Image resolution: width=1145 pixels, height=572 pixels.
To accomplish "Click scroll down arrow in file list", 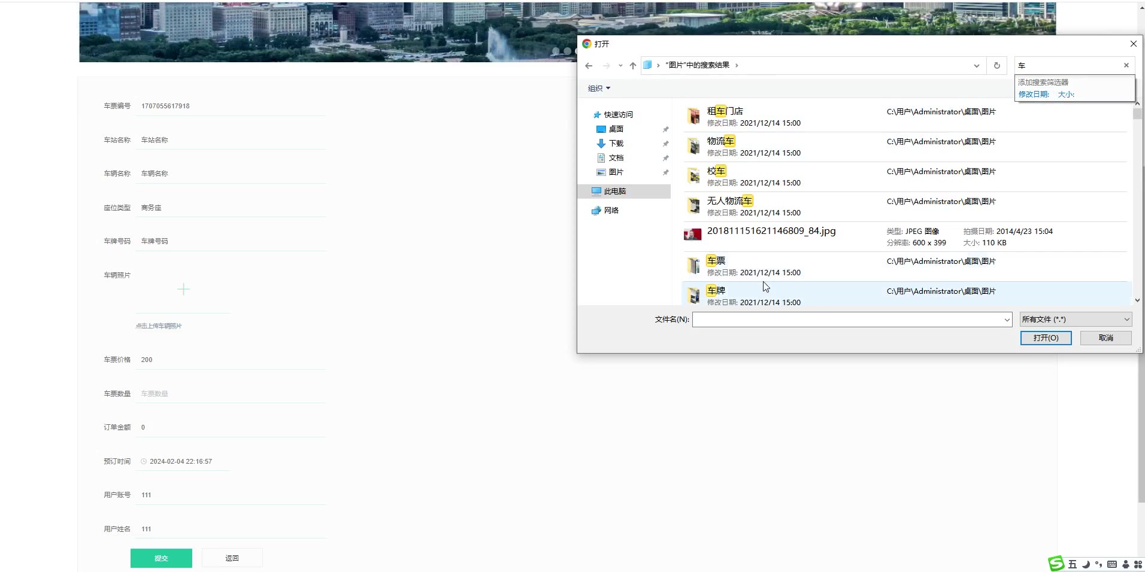I will pos(1137,301).
